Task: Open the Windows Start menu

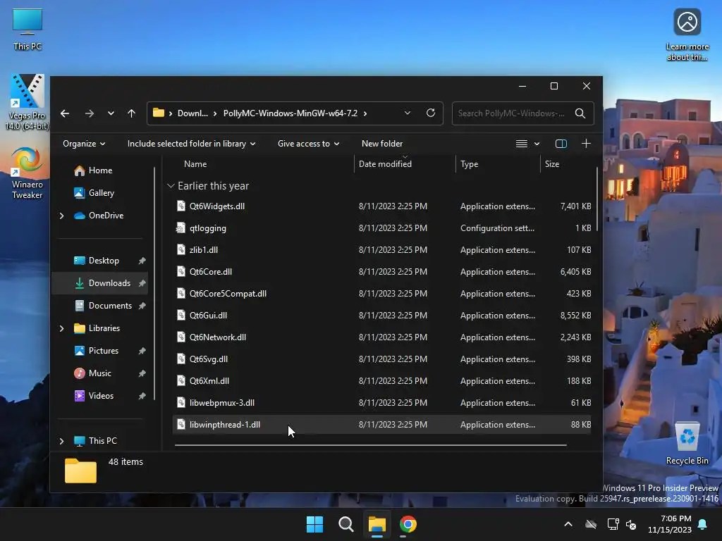Action: coord(315,524)
